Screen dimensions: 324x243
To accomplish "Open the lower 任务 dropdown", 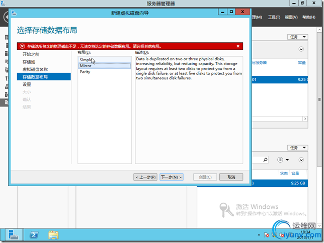I will pyautogui.click(x=297, y=148).
